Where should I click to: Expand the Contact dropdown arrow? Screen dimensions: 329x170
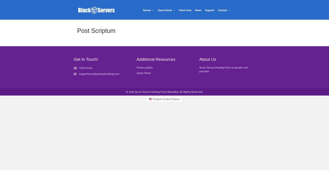coord(229,10)
